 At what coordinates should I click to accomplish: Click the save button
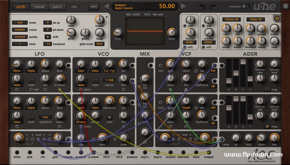click(x=94, y=6)
